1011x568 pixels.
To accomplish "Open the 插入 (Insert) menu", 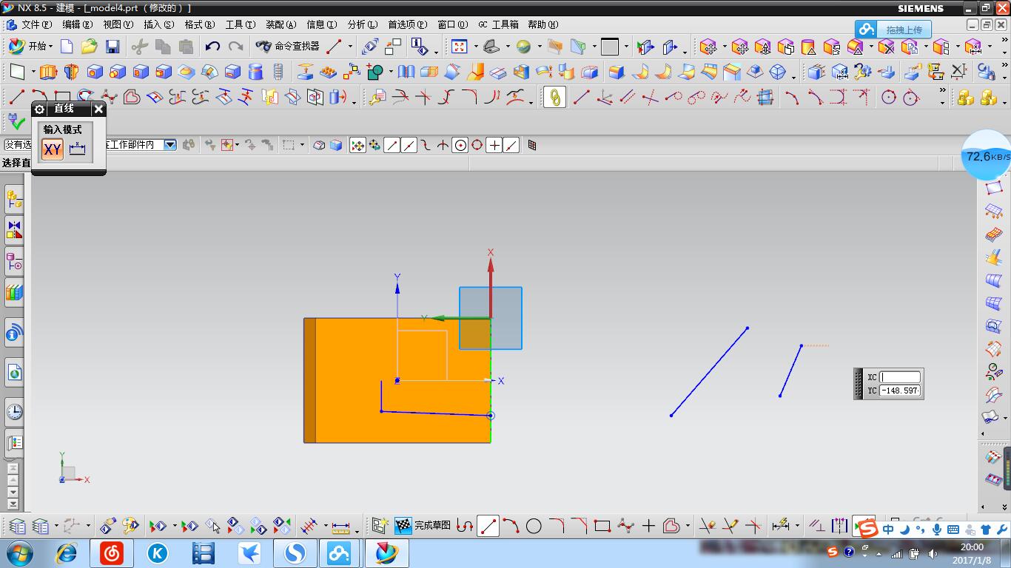I will (x=158, y=24).
